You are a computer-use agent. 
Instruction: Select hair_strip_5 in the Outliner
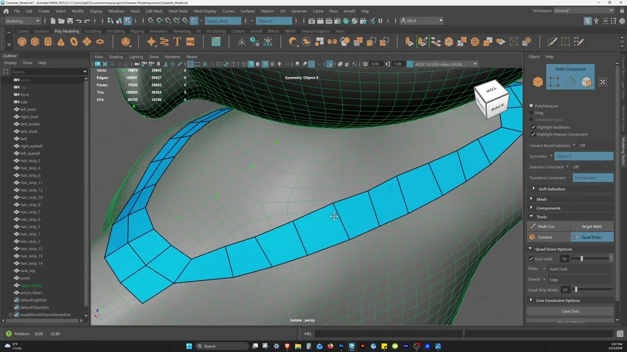(x=30, y=160)
